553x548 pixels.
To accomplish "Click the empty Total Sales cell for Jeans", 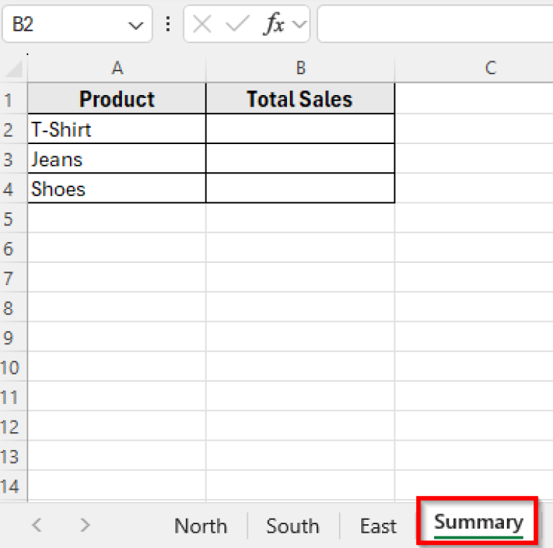I will [x=300, y=159].
